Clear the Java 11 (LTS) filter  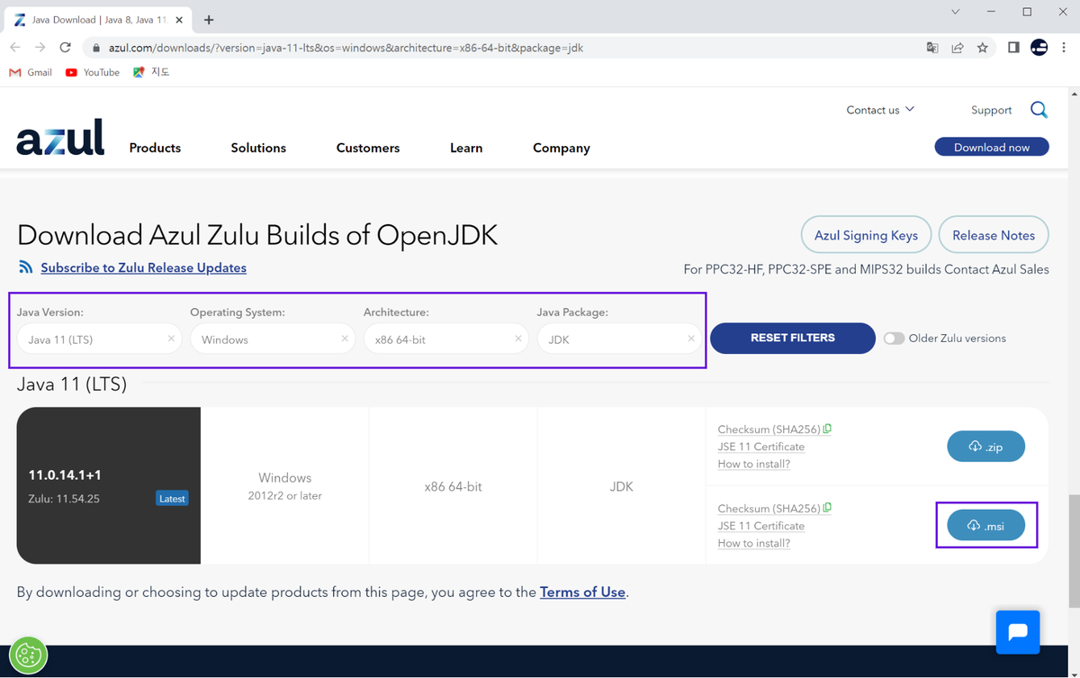click(171, 339)
